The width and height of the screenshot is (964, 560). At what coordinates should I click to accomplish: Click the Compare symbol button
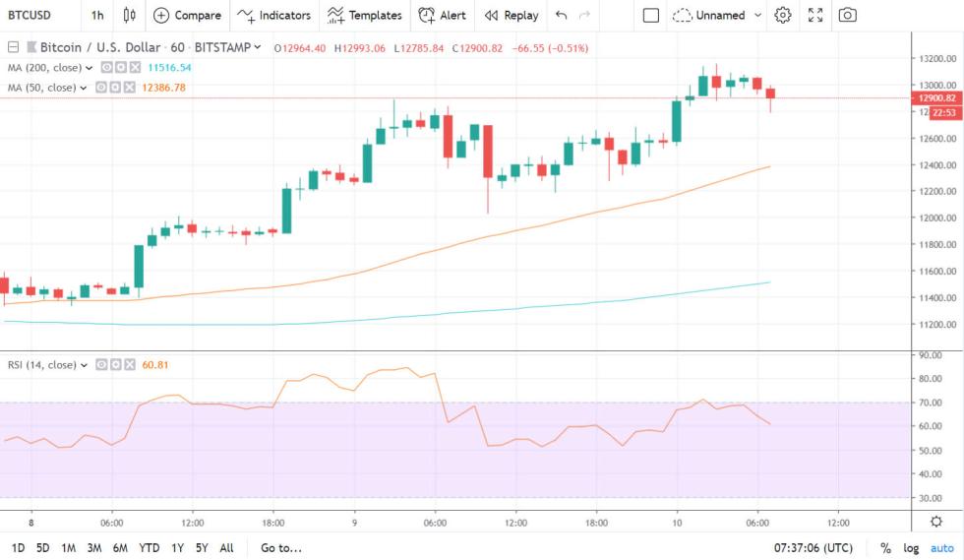187,15
